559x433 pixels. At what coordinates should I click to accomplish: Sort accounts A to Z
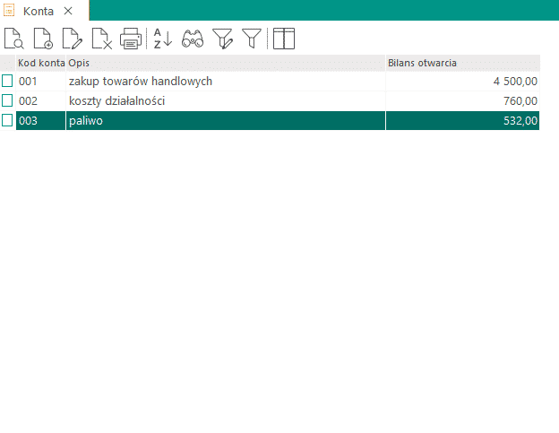163,39
